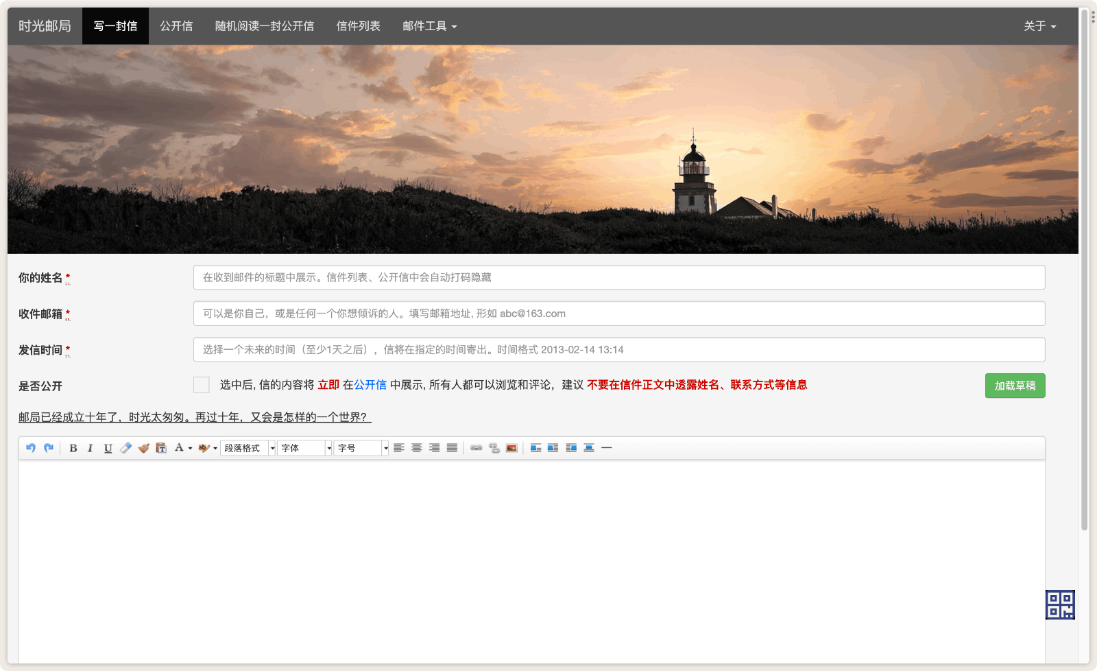Open the 字体 font family dropdown
This screenshot has width=1097, height=671.
click(x=304, y=448)
